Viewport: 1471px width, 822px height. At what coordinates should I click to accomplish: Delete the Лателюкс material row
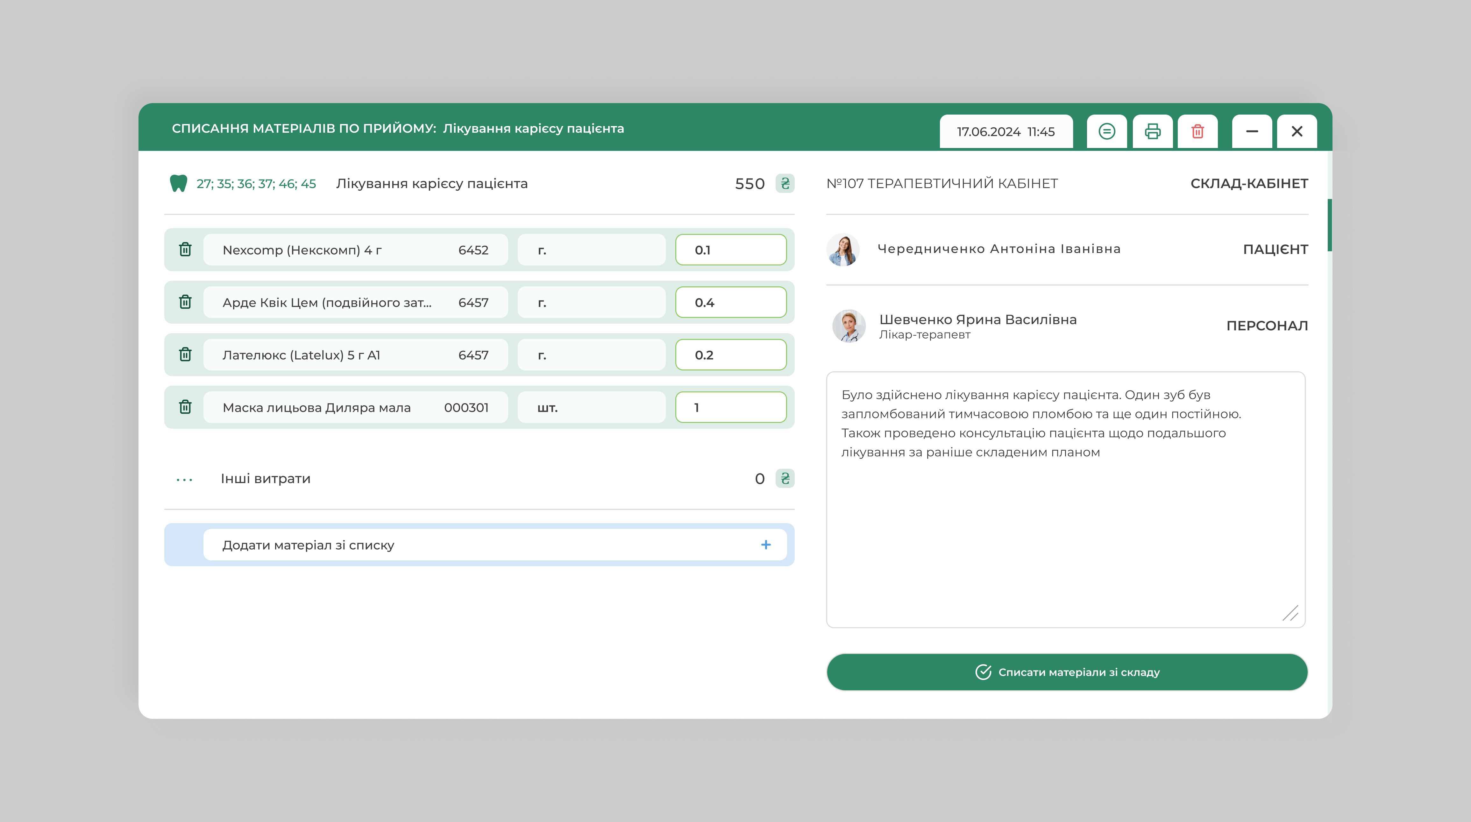pos(185,355)
